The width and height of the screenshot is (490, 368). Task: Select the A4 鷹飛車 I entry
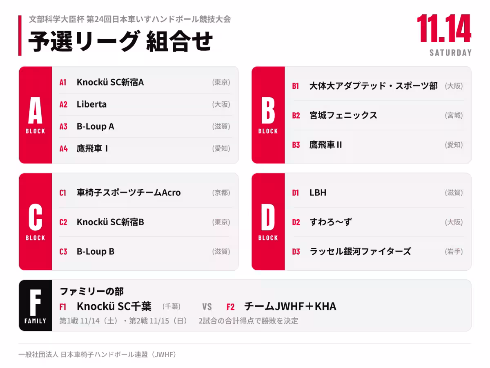point(145,148)
